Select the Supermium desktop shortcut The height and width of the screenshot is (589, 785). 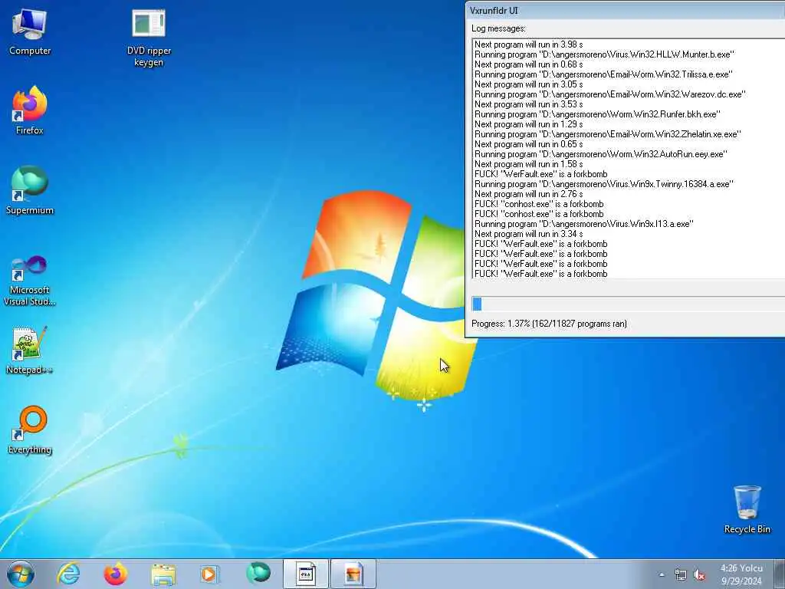pyautogui.click(x=30, y=190)
